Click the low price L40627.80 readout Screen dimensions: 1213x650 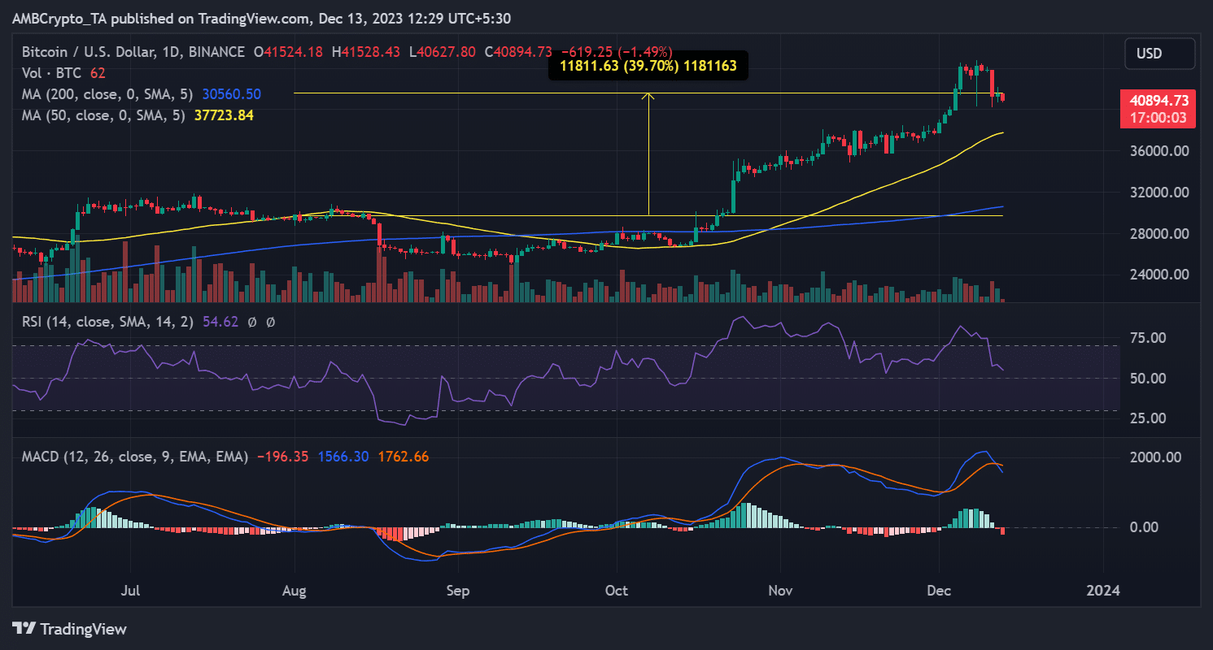click(x=442, y=51)
